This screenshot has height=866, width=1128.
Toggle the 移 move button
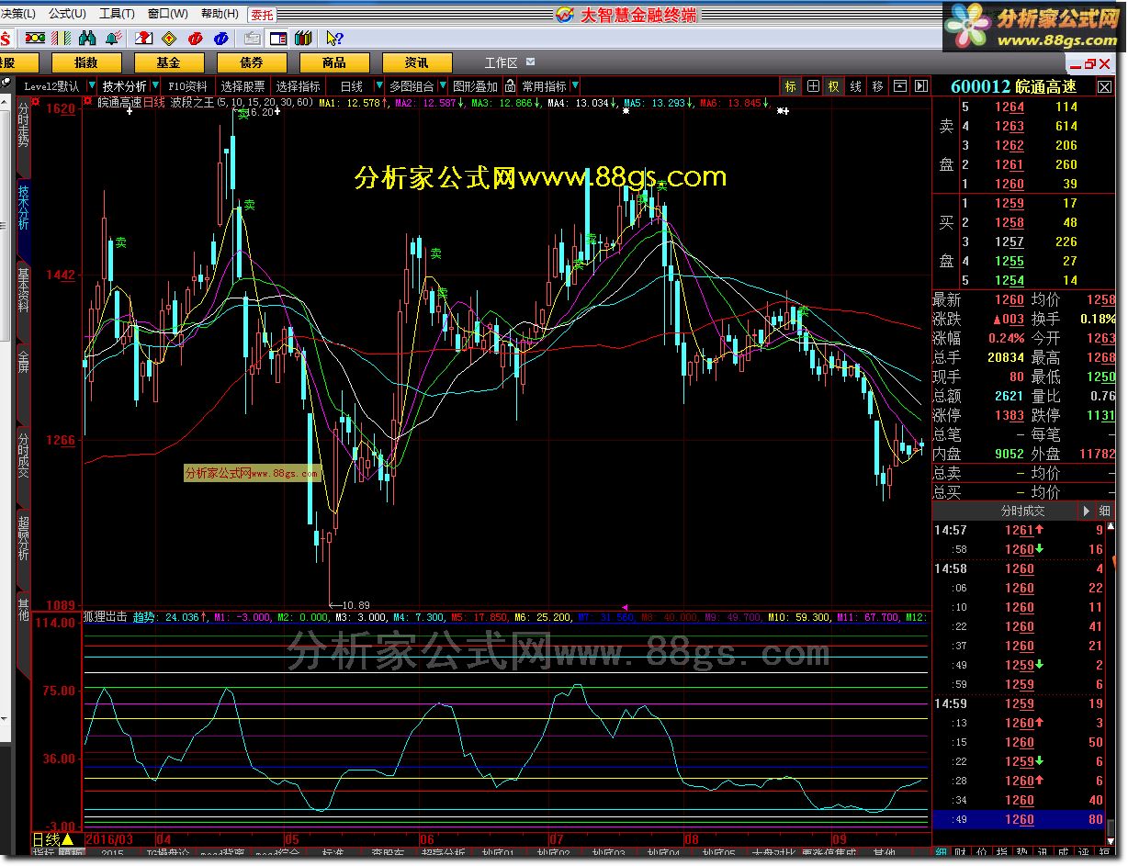(878, 86)
